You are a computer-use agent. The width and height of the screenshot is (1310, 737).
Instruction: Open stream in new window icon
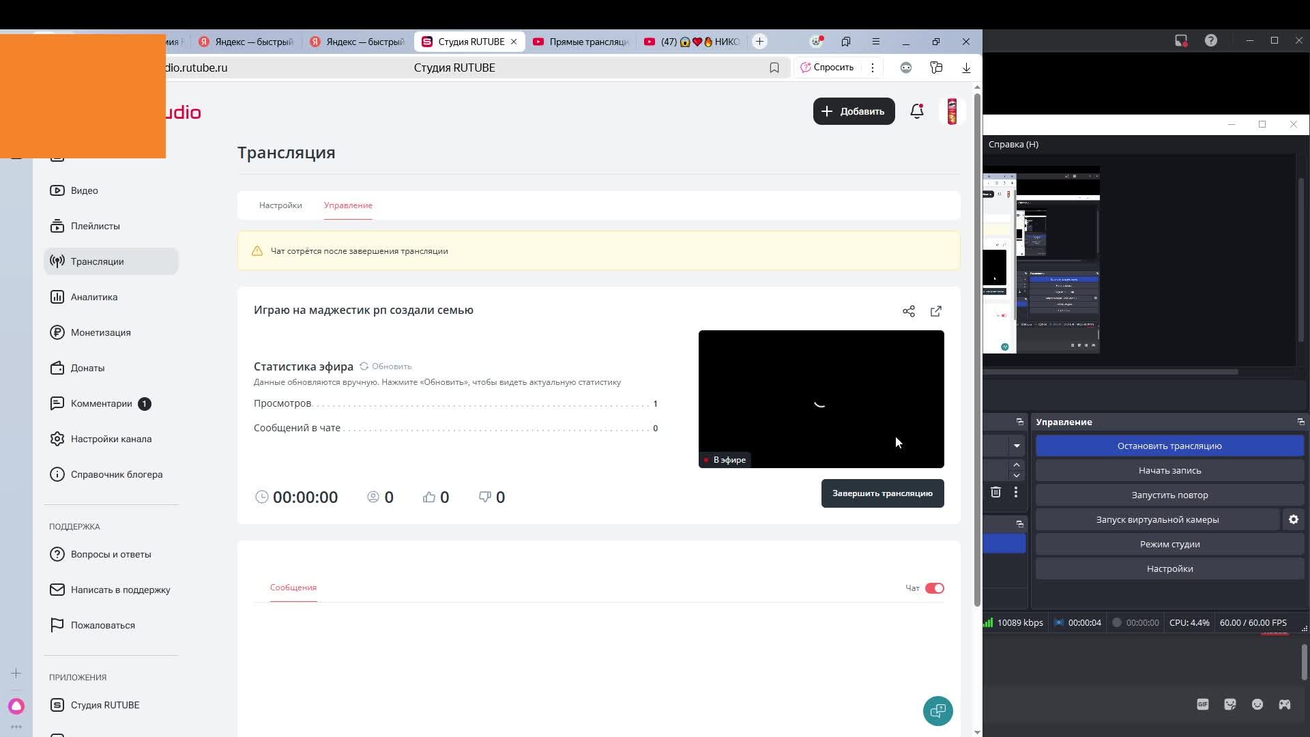[x=936, y=311]
